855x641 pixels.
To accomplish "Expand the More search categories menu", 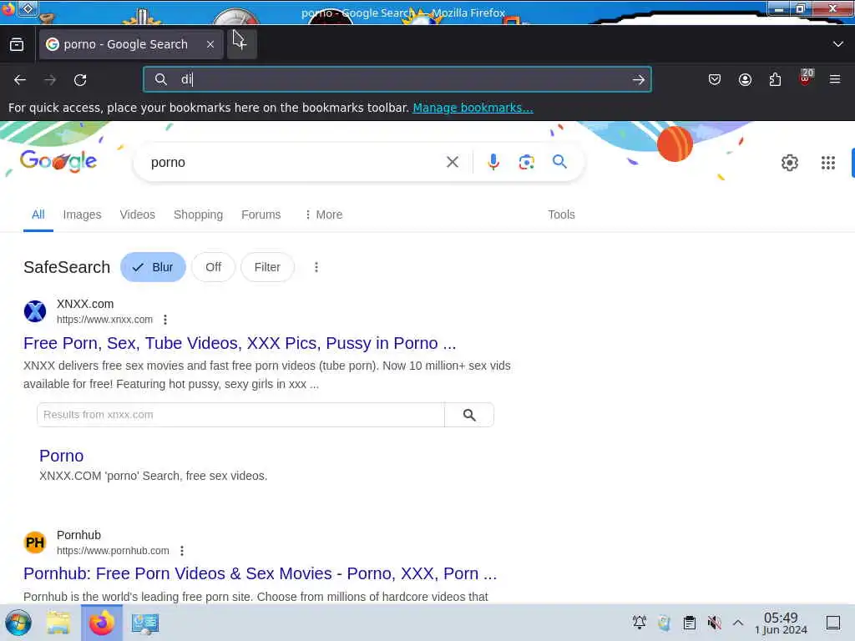I will (x=323, y=215).
